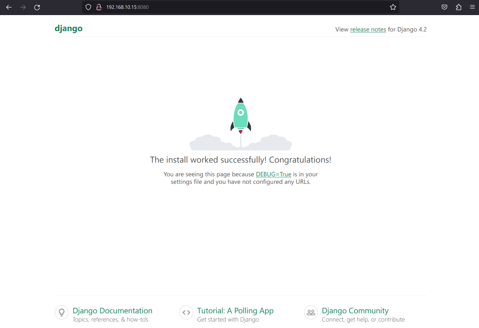
Task: Click the rocket illustration
Action: coord(241,124)
